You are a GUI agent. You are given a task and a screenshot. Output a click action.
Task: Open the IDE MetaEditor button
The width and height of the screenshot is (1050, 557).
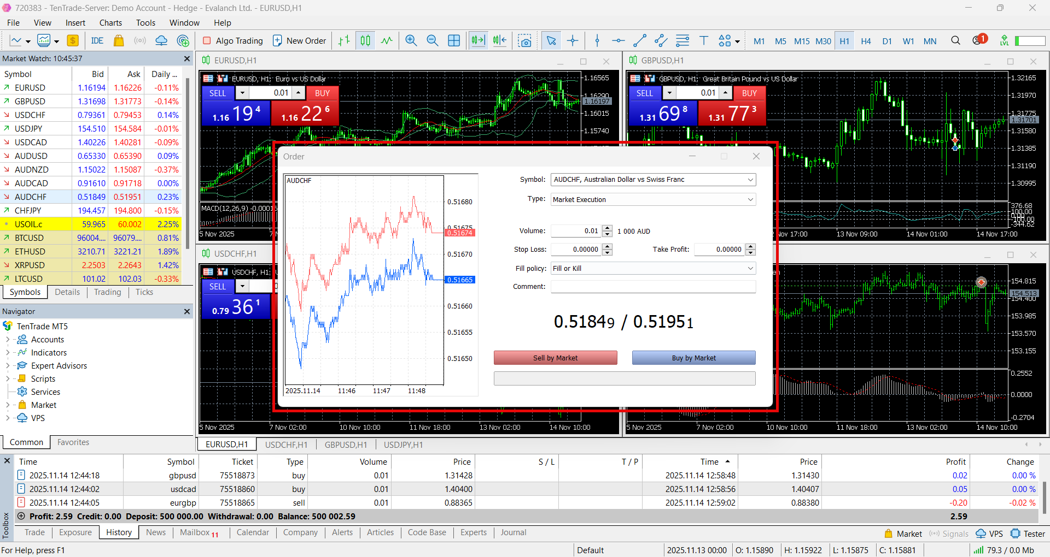(x=97, y=40)
